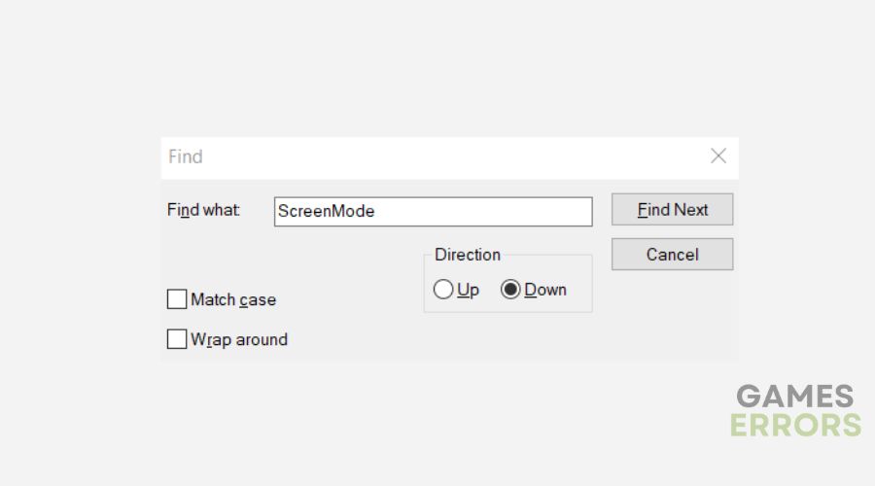Viewport: 875px width, 486px height.
Task: Click the ScreenMode text in search box
Action: [327, 211]
